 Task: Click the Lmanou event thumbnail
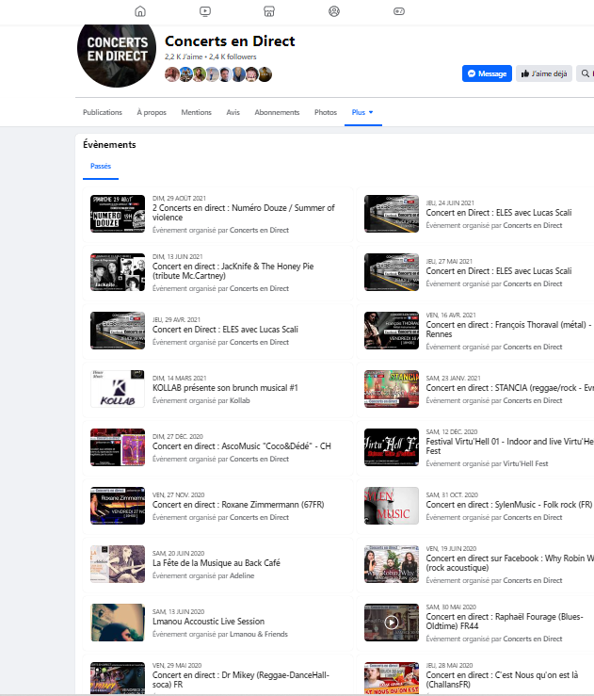118,623
